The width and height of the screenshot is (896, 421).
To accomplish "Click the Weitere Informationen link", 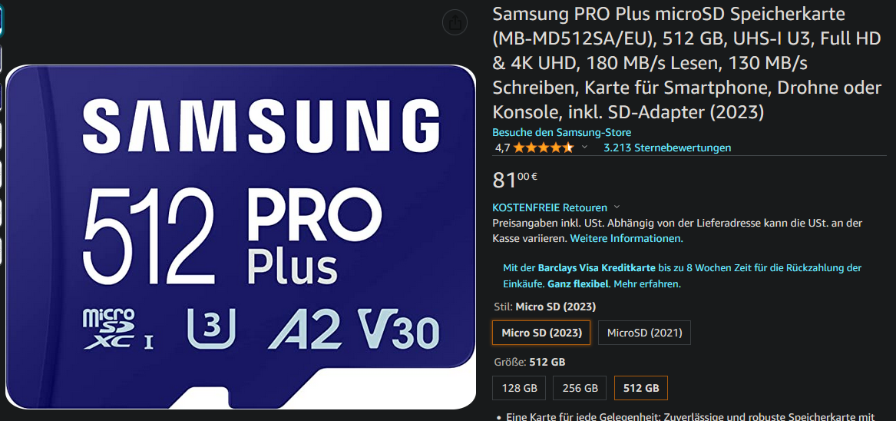I will 627,238.
